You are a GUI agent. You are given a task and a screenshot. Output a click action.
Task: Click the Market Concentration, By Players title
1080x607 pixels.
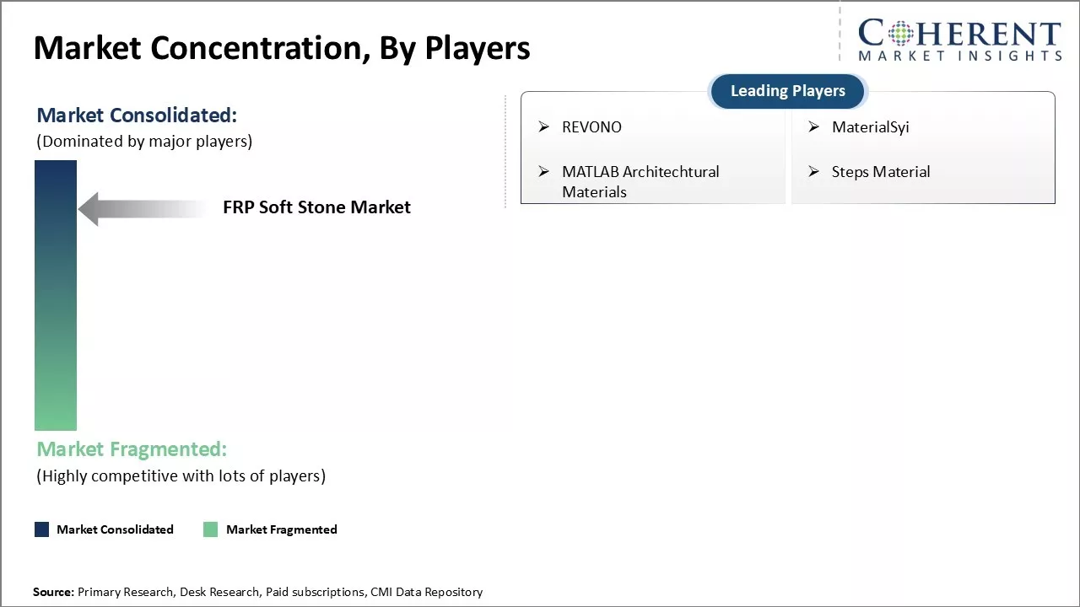pos(282,48)
